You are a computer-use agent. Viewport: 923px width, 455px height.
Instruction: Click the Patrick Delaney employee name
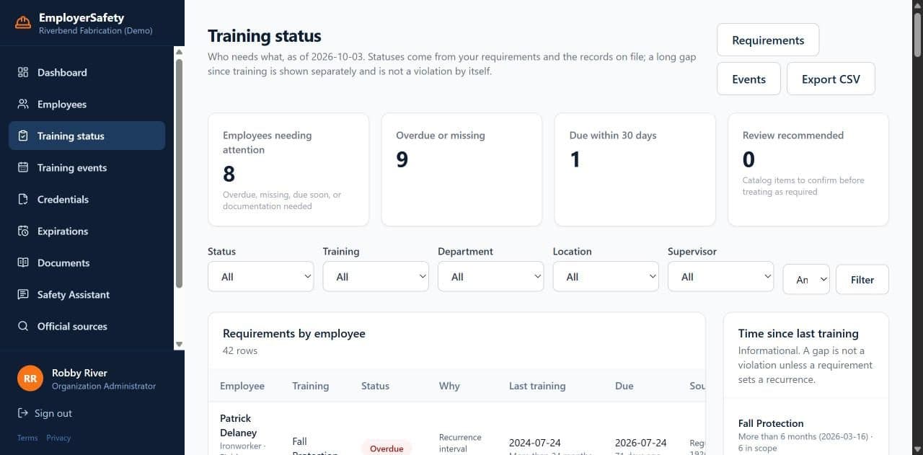coord(238,425)
